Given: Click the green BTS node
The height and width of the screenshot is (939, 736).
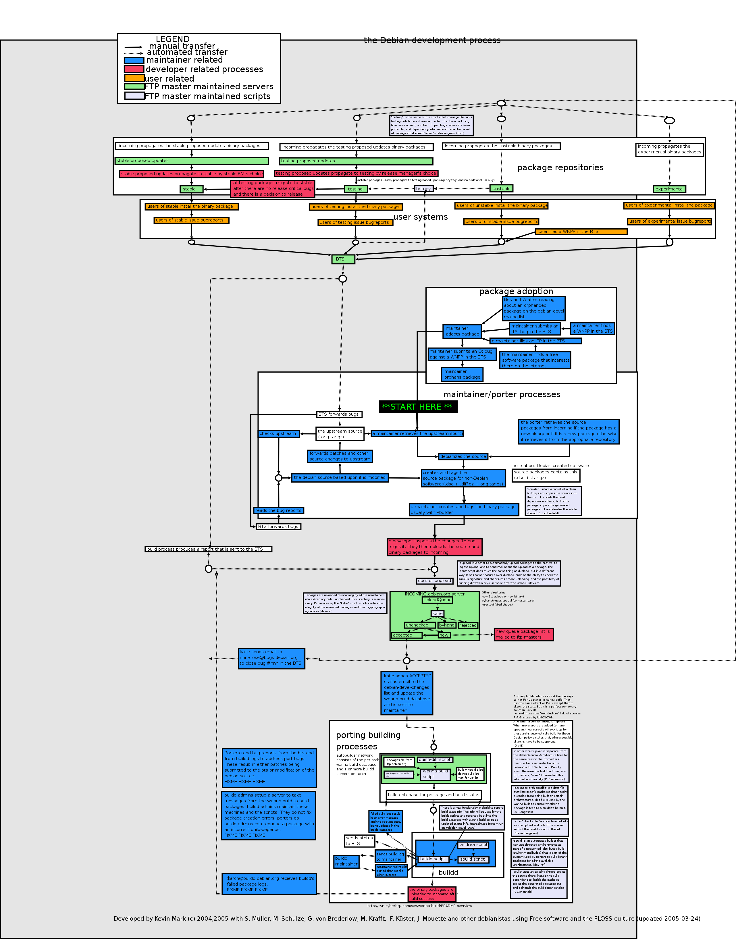Looking at the screenshot, I should click(343, 259).
